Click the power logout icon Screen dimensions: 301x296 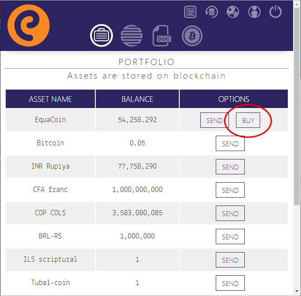276,12
